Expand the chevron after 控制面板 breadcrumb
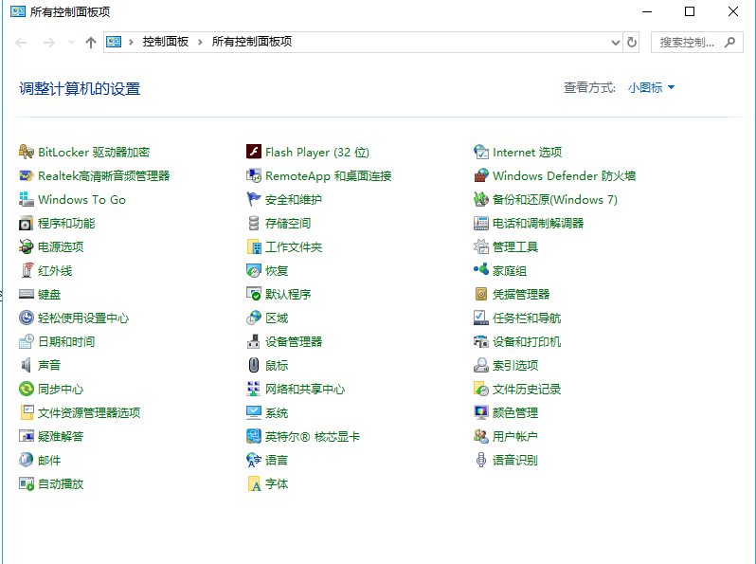 (x=200, y=42)
